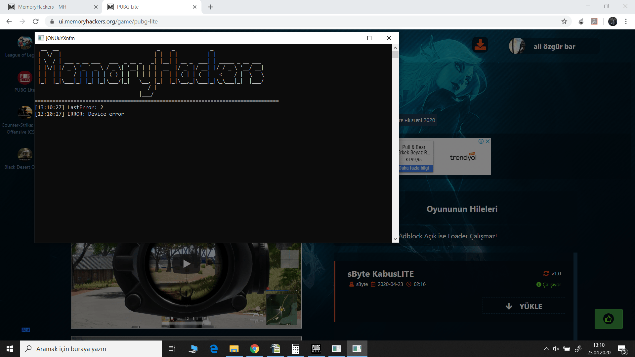This screenshot has width=635, height=357.
Task: Click the sByte author link
Action: [x=362, y=284]
